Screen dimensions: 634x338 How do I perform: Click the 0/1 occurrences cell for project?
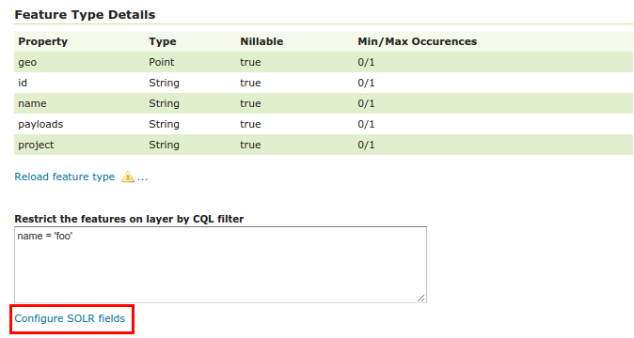point(366,145)
